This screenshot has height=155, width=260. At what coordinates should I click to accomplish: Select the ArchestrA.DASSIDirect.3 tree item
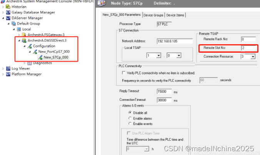pyautogui.click(x=47, y=40)
